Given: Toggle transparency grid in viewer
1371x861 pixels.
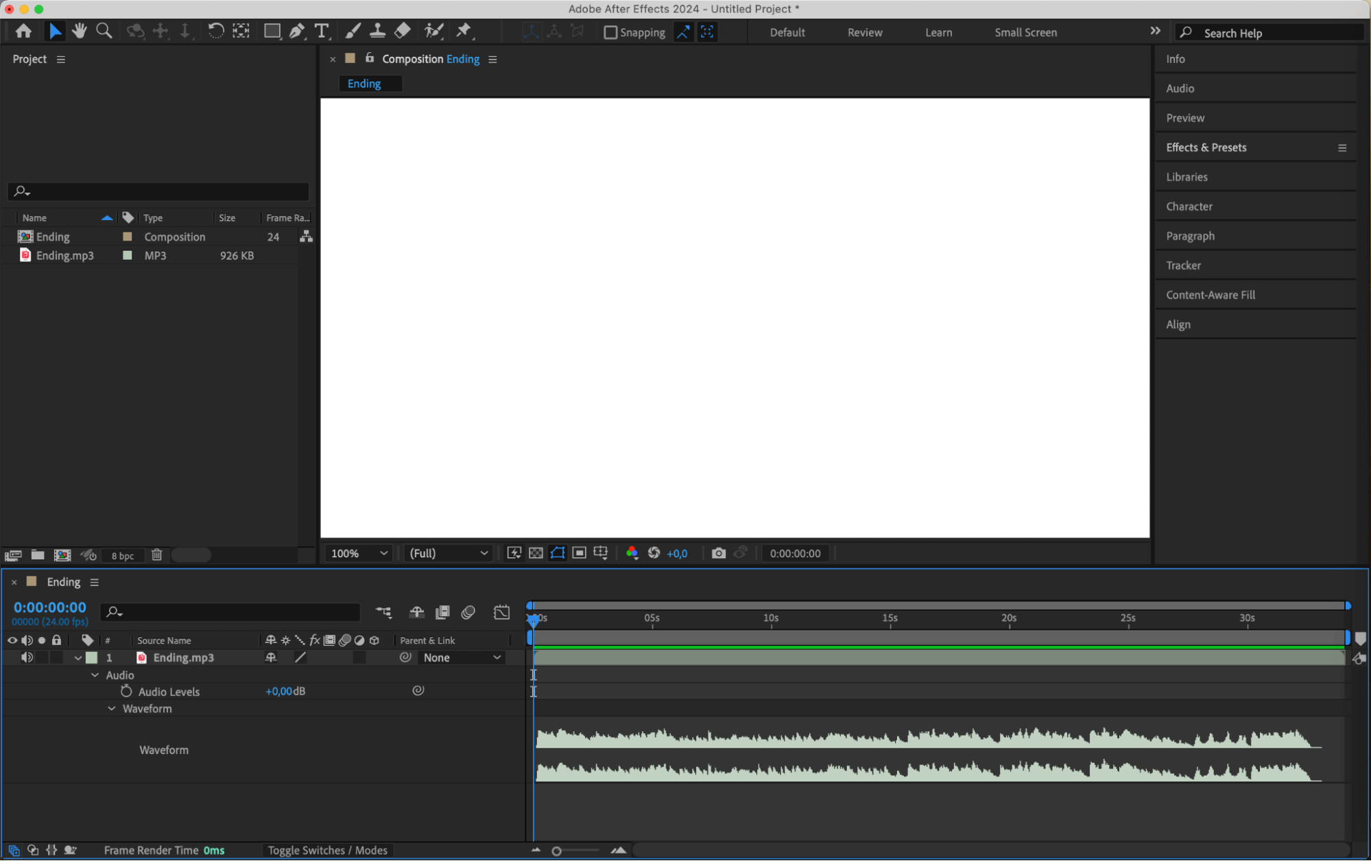Looking at the screenshot, I should click(536, 553).
